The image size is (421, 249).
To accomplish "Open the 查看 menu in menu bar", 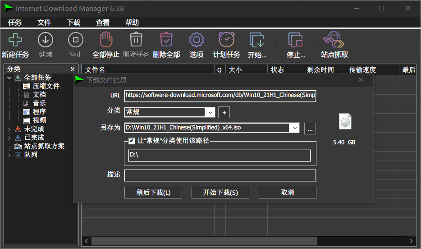I will pos(103,23).
